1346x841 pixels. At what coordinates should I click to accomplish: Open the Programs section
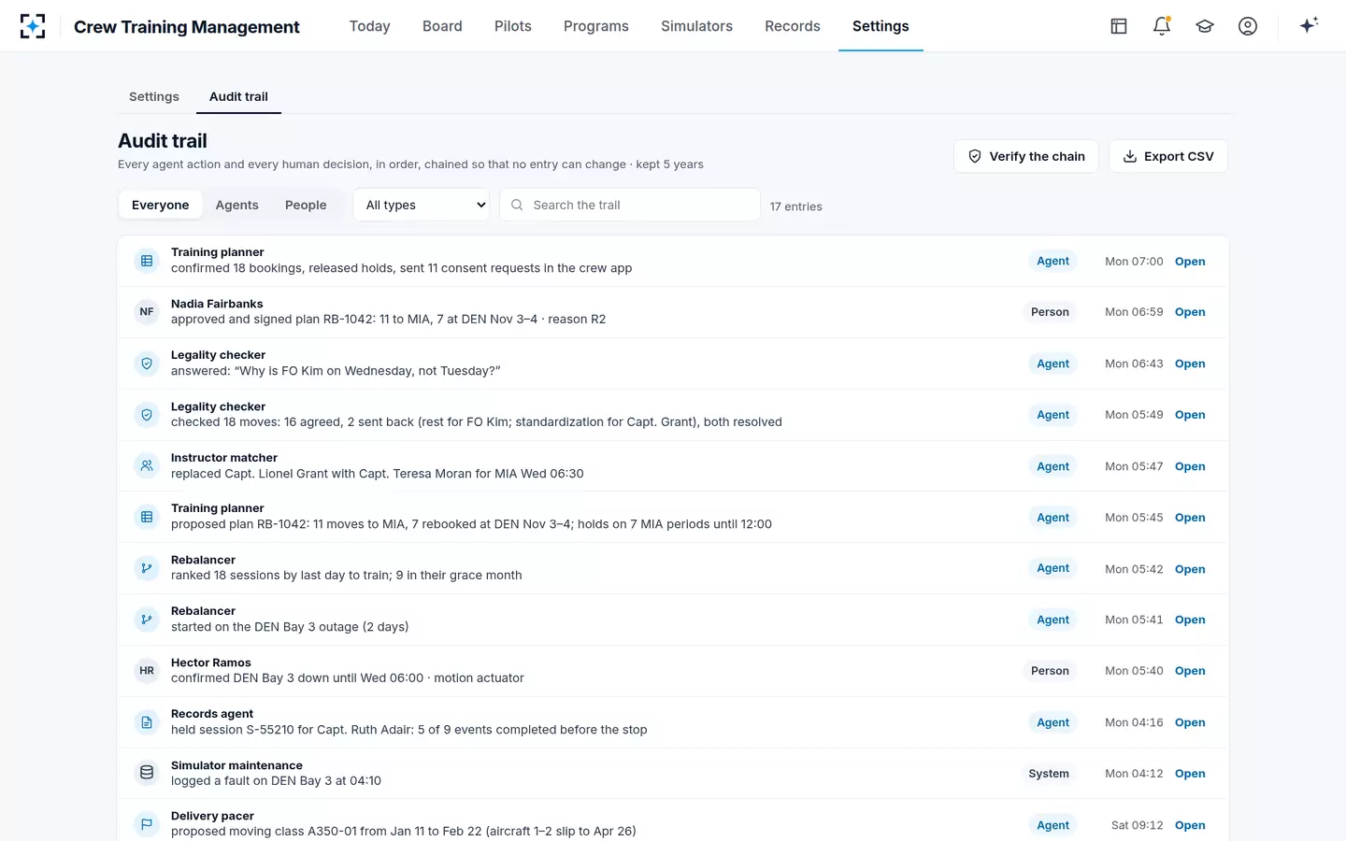596,26
